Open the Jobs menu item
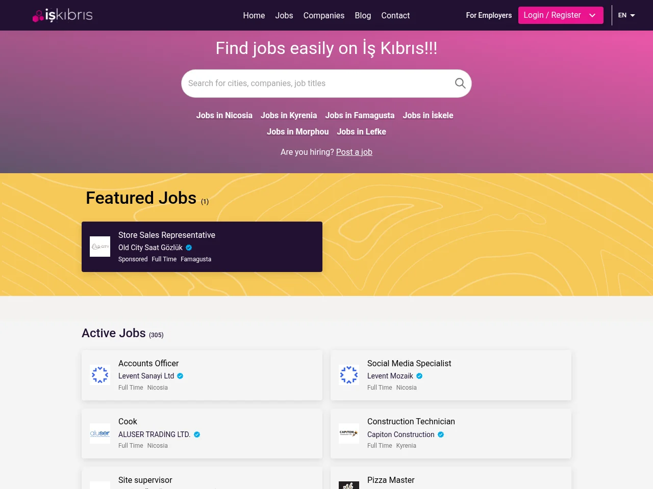The width and height of the screenshot is (653, 489). 284,15
